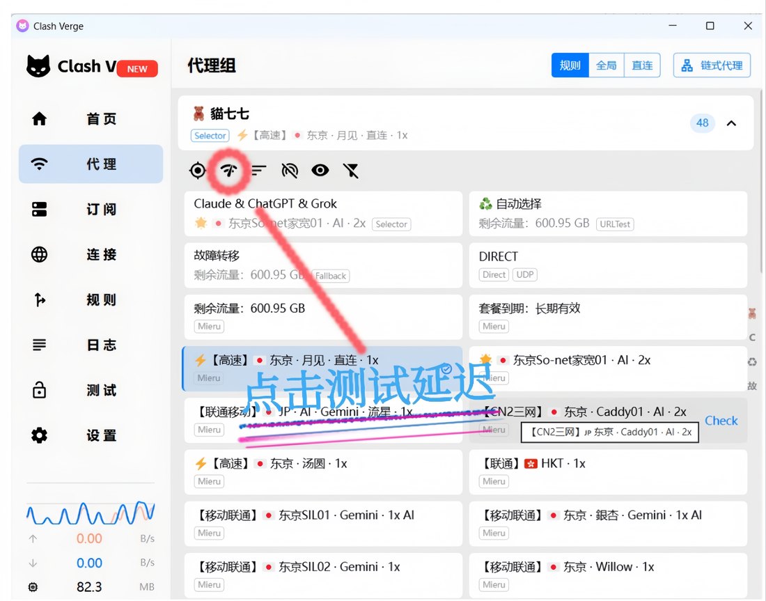Viewport: 766px width, 601px height.
Task: Select 【高速】东京·月见·直连·1x node
Action: pos(322,369)
